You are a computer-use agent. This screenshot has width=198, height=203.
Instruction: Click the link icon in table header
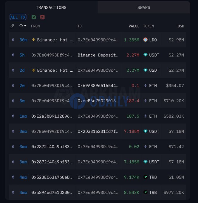(12, 26)
